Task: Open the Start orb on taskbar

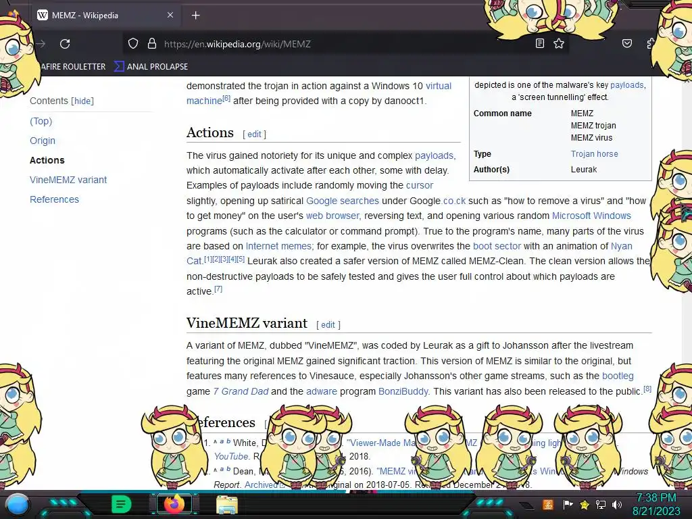Action: pos(18,504)
